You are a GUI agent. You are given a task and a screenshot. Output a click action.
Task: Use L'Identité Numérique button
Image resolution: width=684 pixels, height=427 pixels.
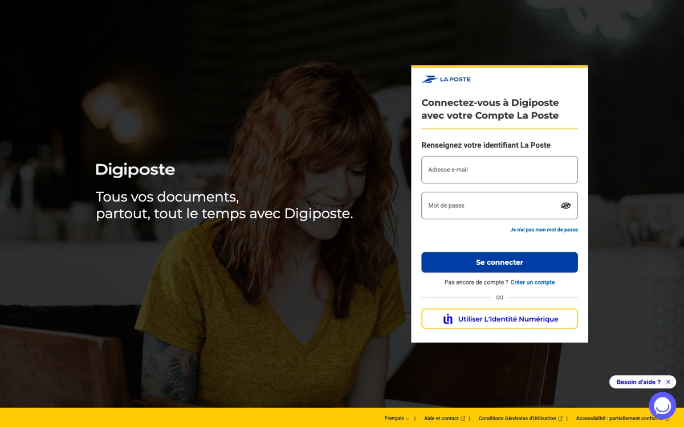[x=499, y=319]
